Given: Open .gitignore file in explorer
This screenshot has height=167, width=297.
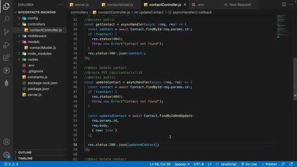Looking at the screenshot, I should (x=35, y=71).
